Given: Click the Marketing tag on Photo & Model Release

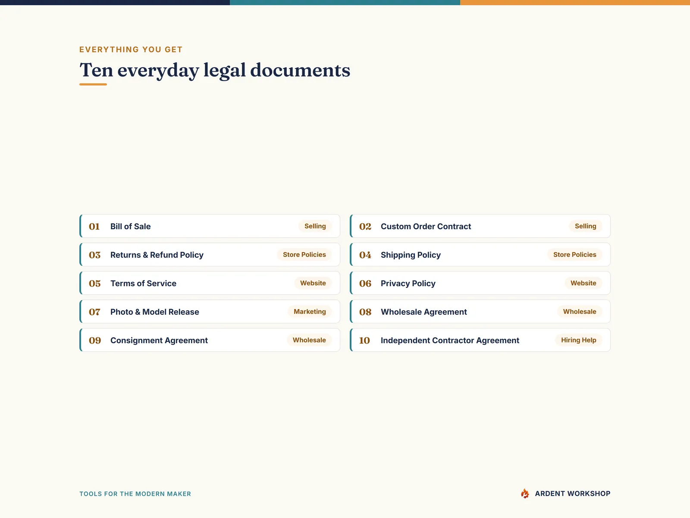Looking at the screenshot, I should pos(310,312).
